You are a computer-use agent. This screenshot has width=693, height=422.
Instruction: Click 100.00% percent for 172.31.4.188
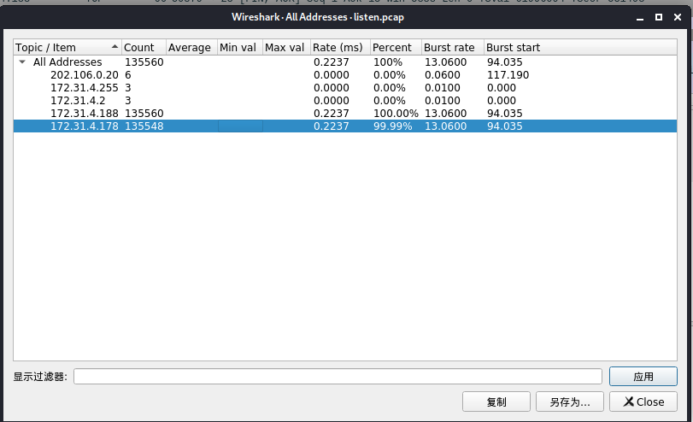coord(396,113)
